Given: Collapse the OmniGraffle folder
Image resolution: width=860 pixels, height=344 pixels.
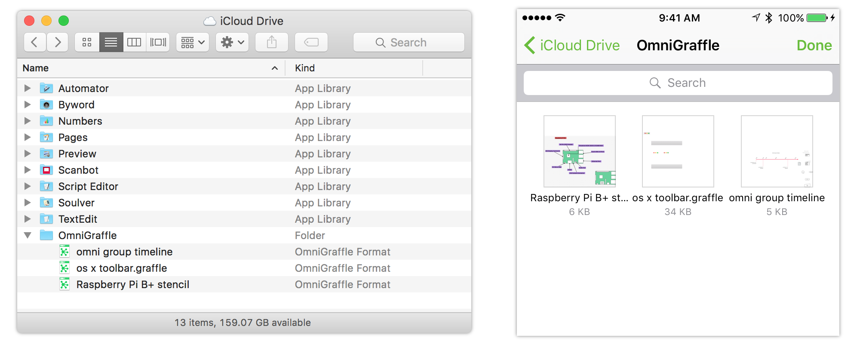Looking at the screenshot, I should click(28, 235).
